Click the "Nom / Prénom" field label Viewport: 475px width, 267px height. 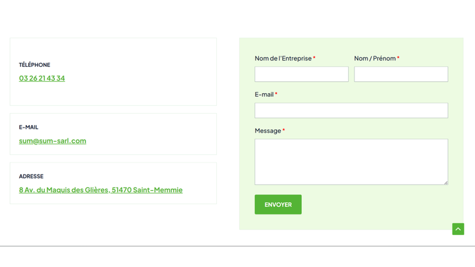(x=375, y=58)
